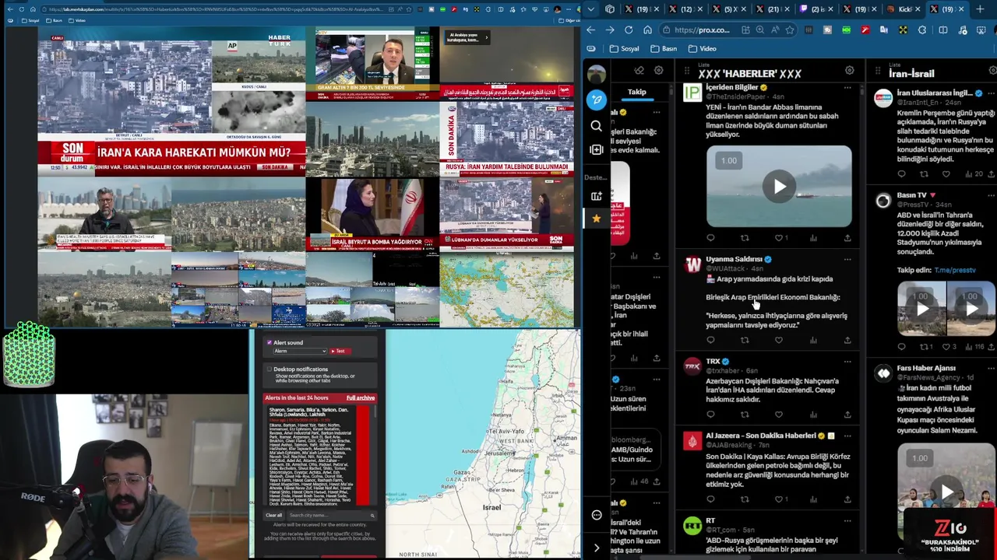
Task: Go to browser home page
Action: click(x=648, y=30)
